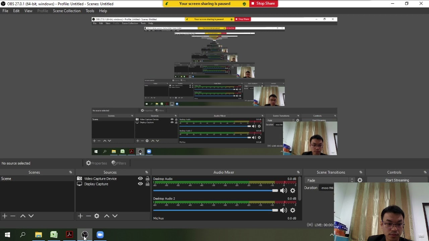Move scene down arrow
This screenshot has height=241, width=429.
click(31, 216)
